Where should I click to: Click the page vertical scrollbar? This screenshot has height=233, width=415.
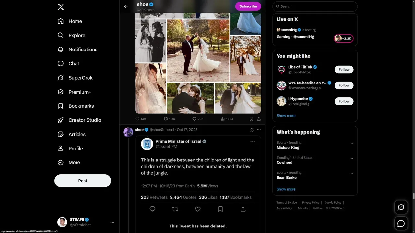[413, 196]
